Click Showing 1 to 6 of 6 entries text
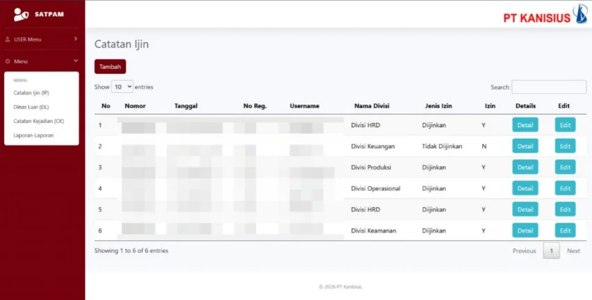592x300 pixels. [x=131, y=251]
